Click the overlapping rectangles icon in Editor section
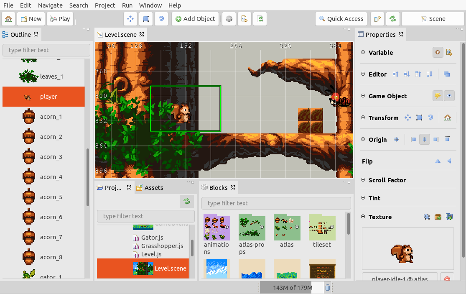466x294 pixels. 447,74
